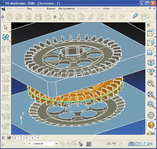The image size is (157, 149).
Task: Click the Redo arrow icon
Action: coord(122,16)
